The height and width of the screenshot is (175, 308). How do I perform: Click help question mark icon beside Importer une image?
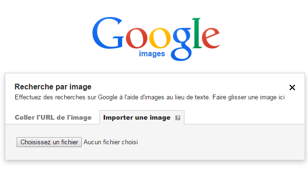click(178, 118)
